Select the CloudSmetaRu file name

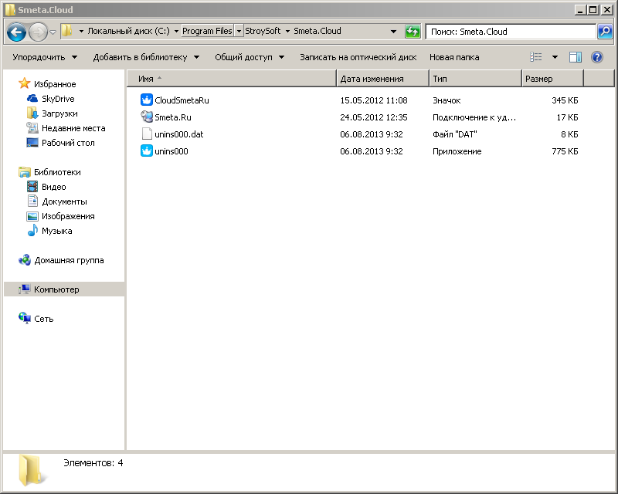pyautogui.click(x=182, y=100)
